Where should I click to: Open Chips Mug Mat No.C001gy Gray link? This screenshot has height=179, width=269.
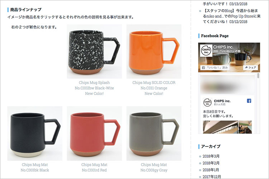[154, 167]
